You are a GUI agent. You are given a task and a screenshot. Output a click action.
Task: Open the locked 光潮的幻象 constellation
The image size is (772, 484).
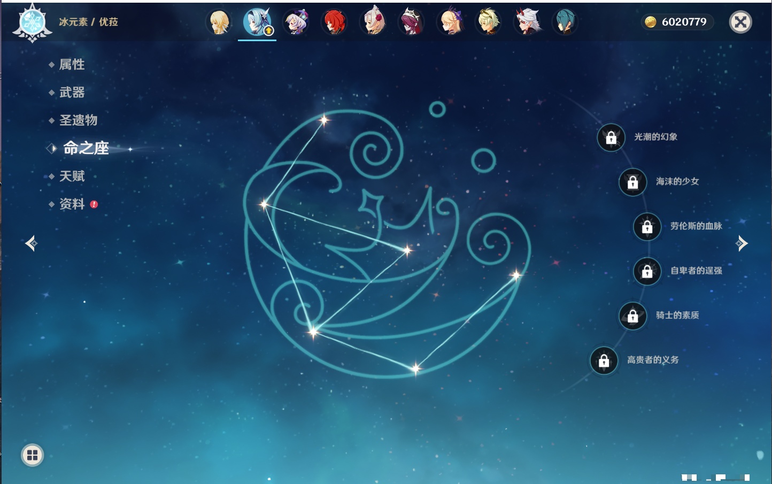(611, 138)
